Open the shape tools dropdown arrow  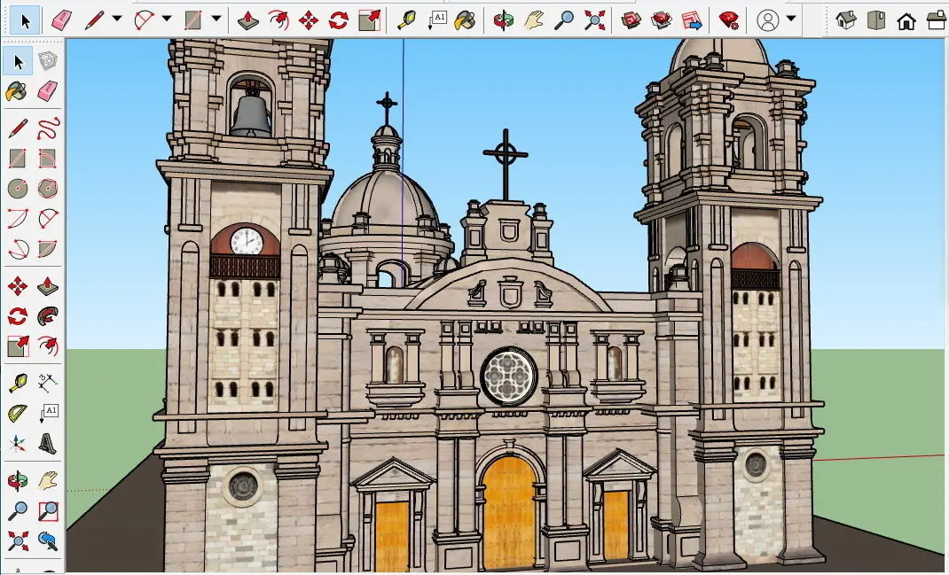click(216, 19)
